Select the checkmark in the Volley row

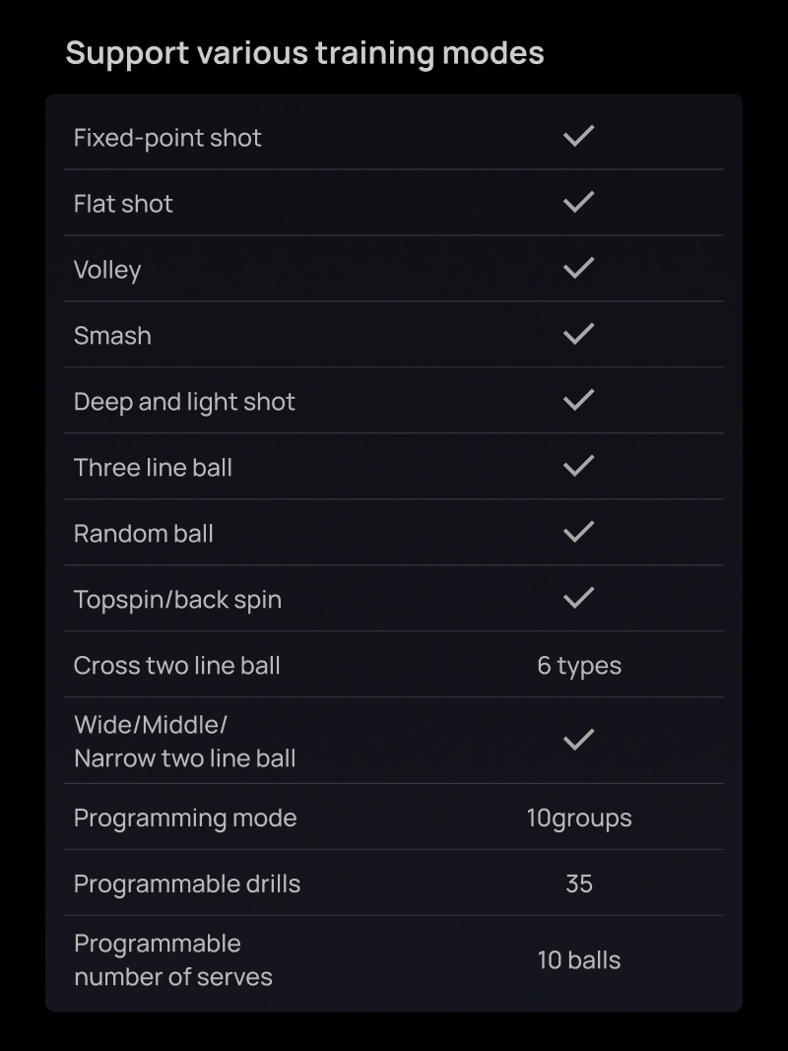pos(578,268)
